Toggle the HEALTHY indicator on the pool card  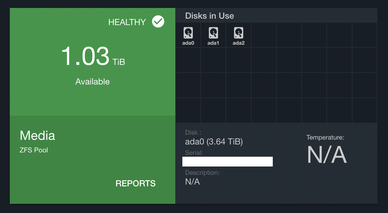(158, 21)
